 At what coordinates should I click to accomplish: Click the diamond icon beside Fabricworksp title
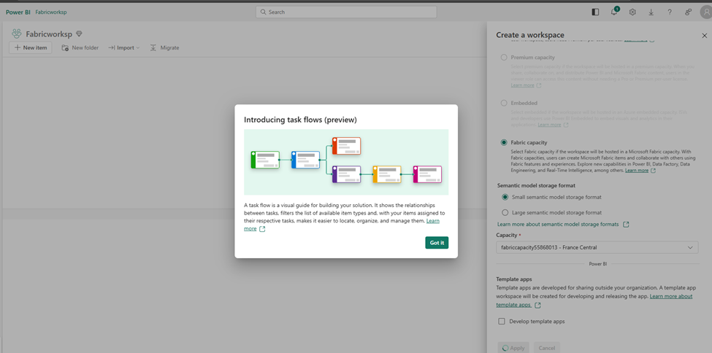[x=79, y=34]
